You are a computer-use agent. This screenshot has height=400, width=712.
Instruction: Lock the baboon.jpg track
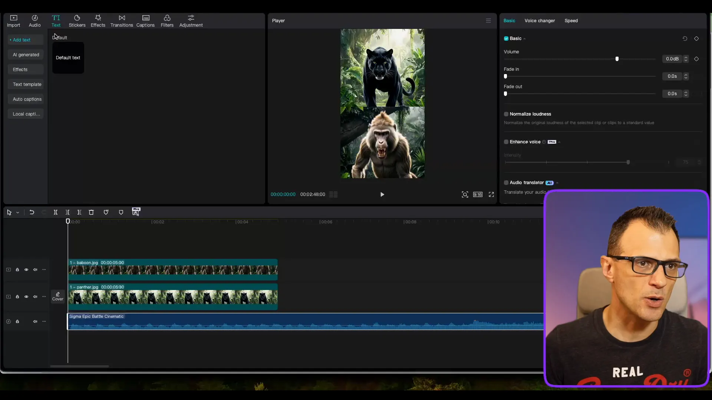pyautogui.click(x=17, y=270)
